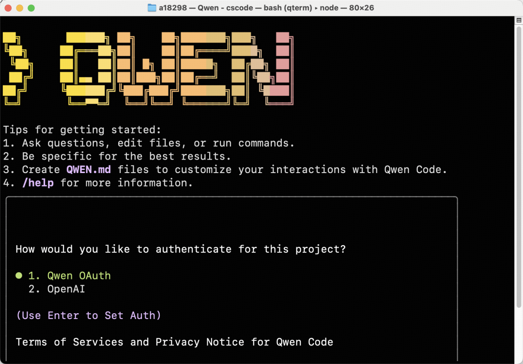Maximize the terminal using the green button
523x364 pixels.
click(31, 8)
